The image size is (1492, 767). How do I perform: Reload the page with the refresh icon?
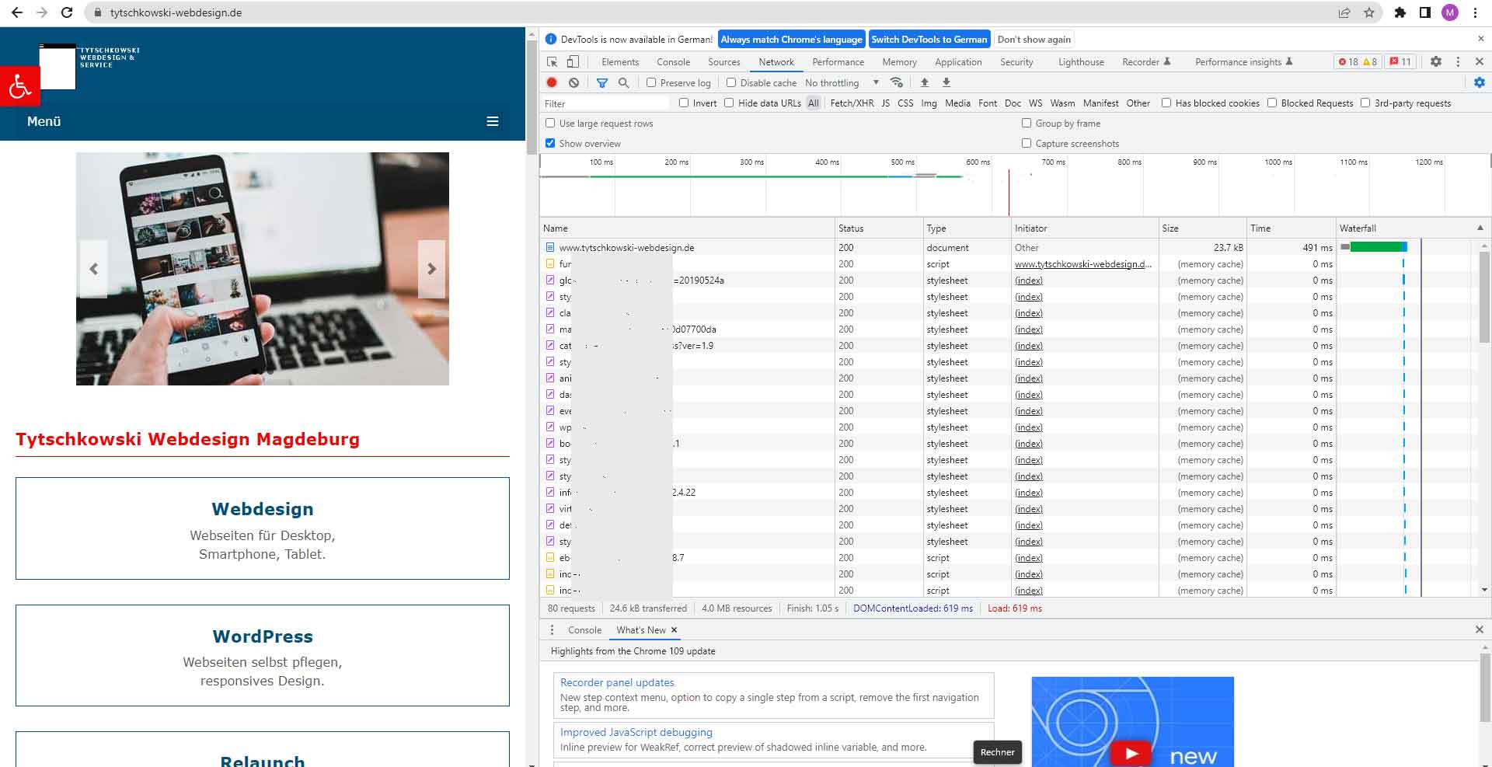pos(67,12)
